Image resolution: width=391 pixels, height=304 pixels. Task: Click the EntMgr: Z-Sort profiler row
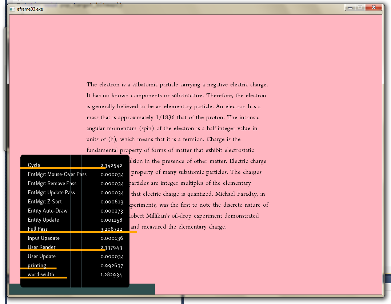pyautogui.click(x=45, y=202)
